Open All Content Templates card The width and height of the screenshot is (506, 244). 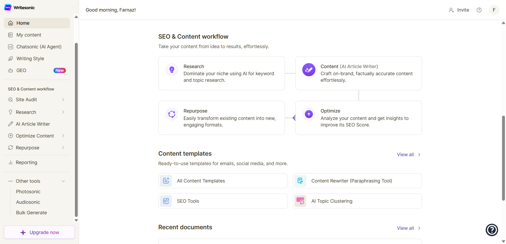tap(223, 181)
